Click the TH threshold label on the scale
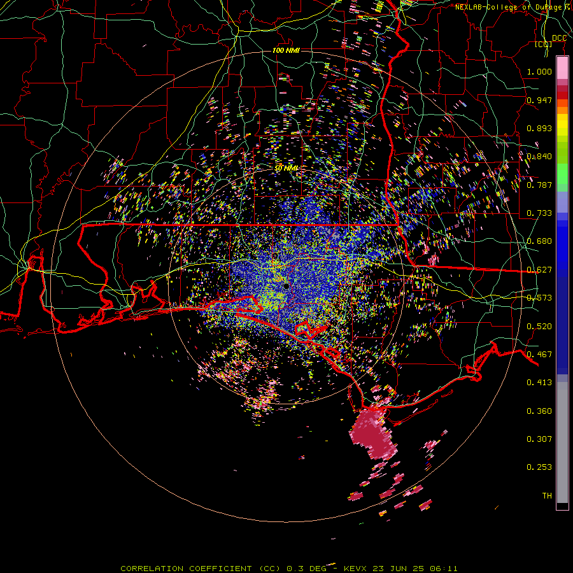 (x=547, y=496)
